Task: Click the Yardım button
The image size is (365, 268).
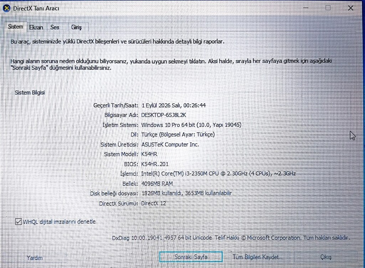Action: pos(35,258)
